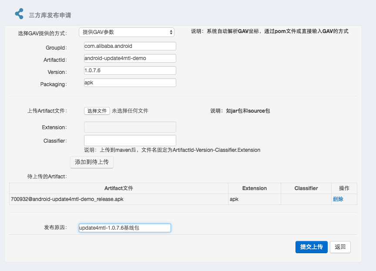Click the Version field showing 1.0.7.6

[130, 70]
